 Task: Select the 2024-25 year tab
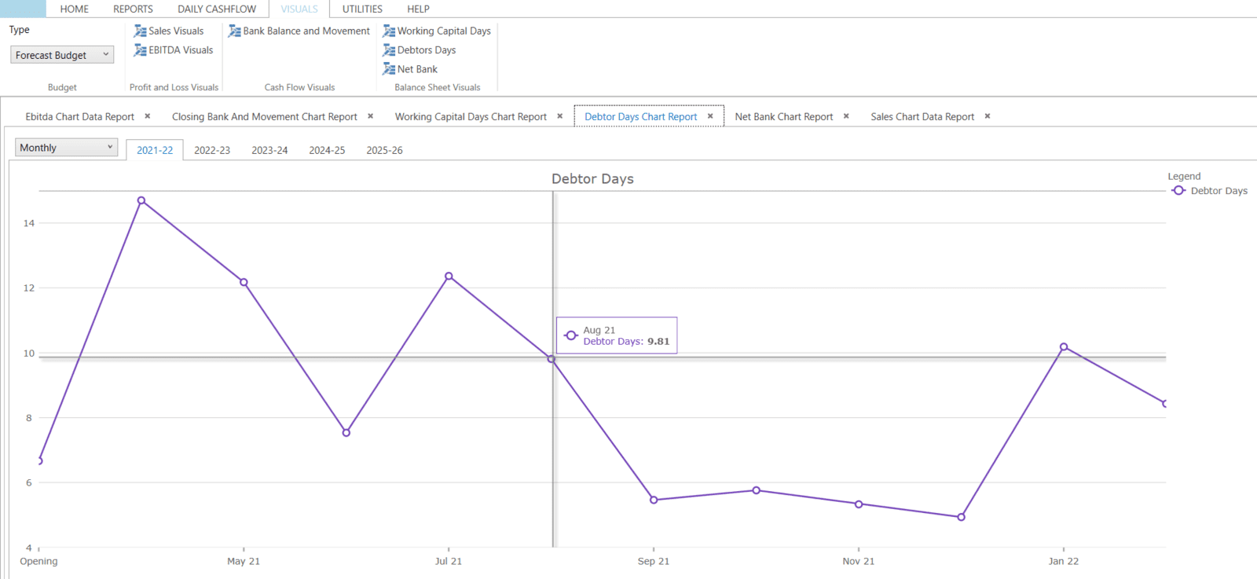327,150
